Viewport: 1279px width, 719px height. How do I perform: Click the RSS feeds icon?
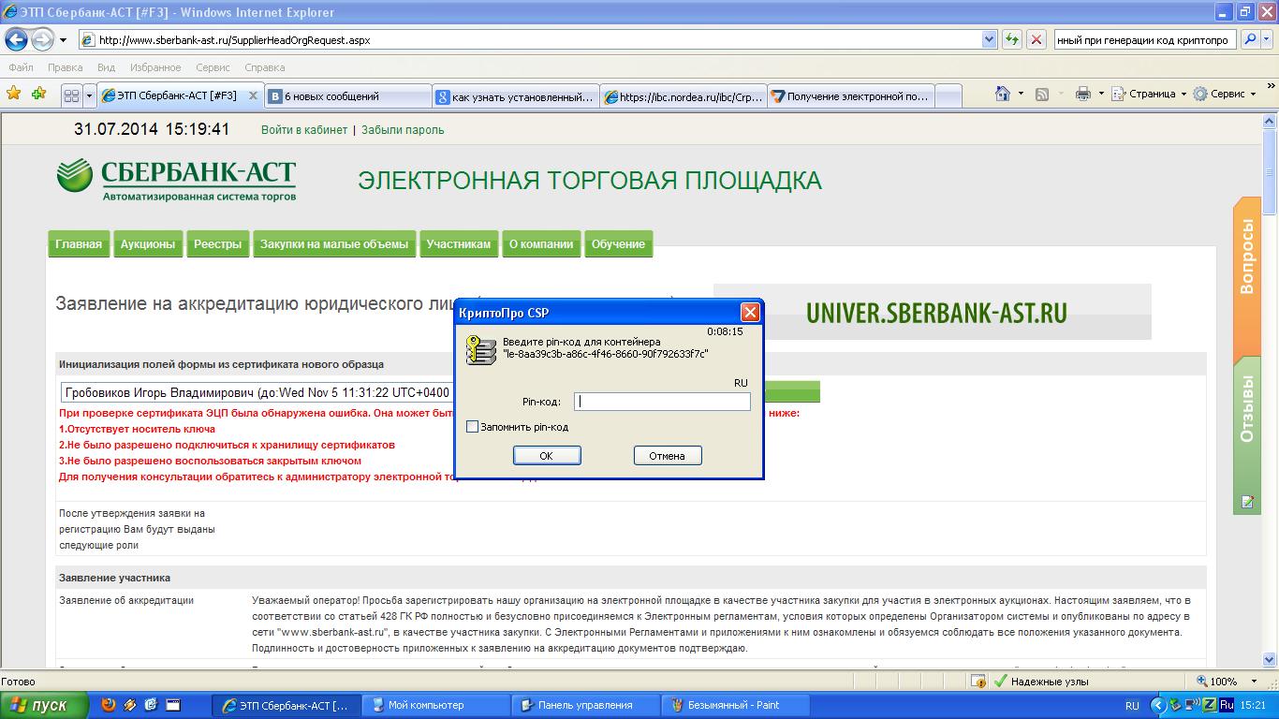tap(1041, 94)
